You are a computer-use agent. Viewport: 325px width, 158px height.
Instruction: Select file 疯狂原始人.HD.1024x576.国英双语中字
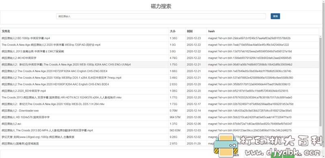pos(26,117)
